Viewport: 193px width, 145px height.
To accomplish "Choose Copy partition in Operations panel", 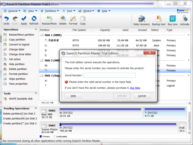I will point(14,39).
